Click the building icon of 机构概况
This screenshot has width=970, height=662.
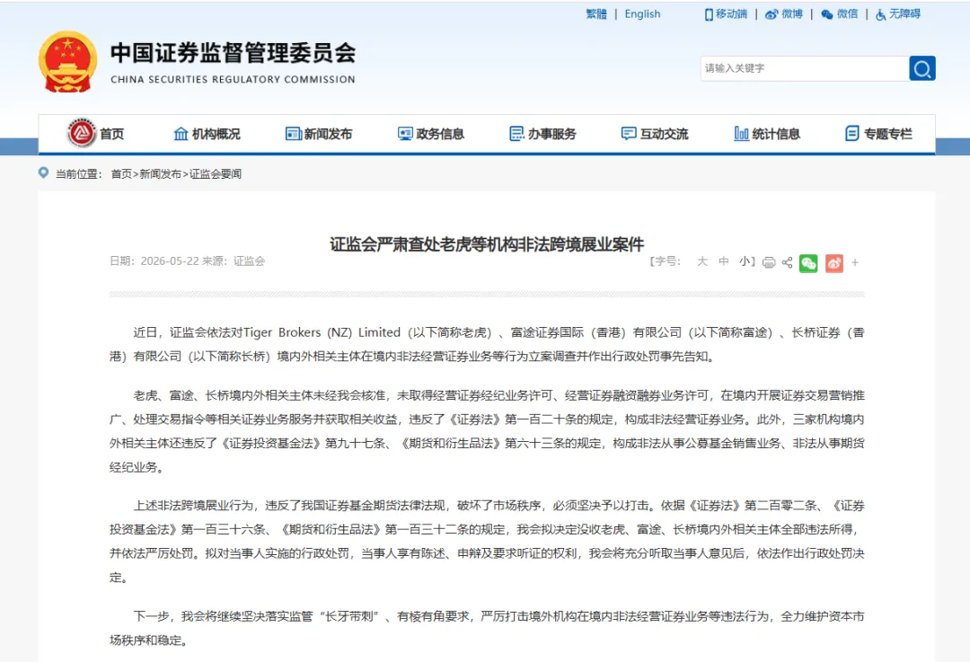[181, 134]
